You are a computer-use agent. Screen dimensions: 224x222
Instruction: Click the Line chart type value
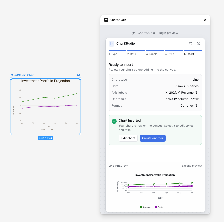click(x=195, y=80)
